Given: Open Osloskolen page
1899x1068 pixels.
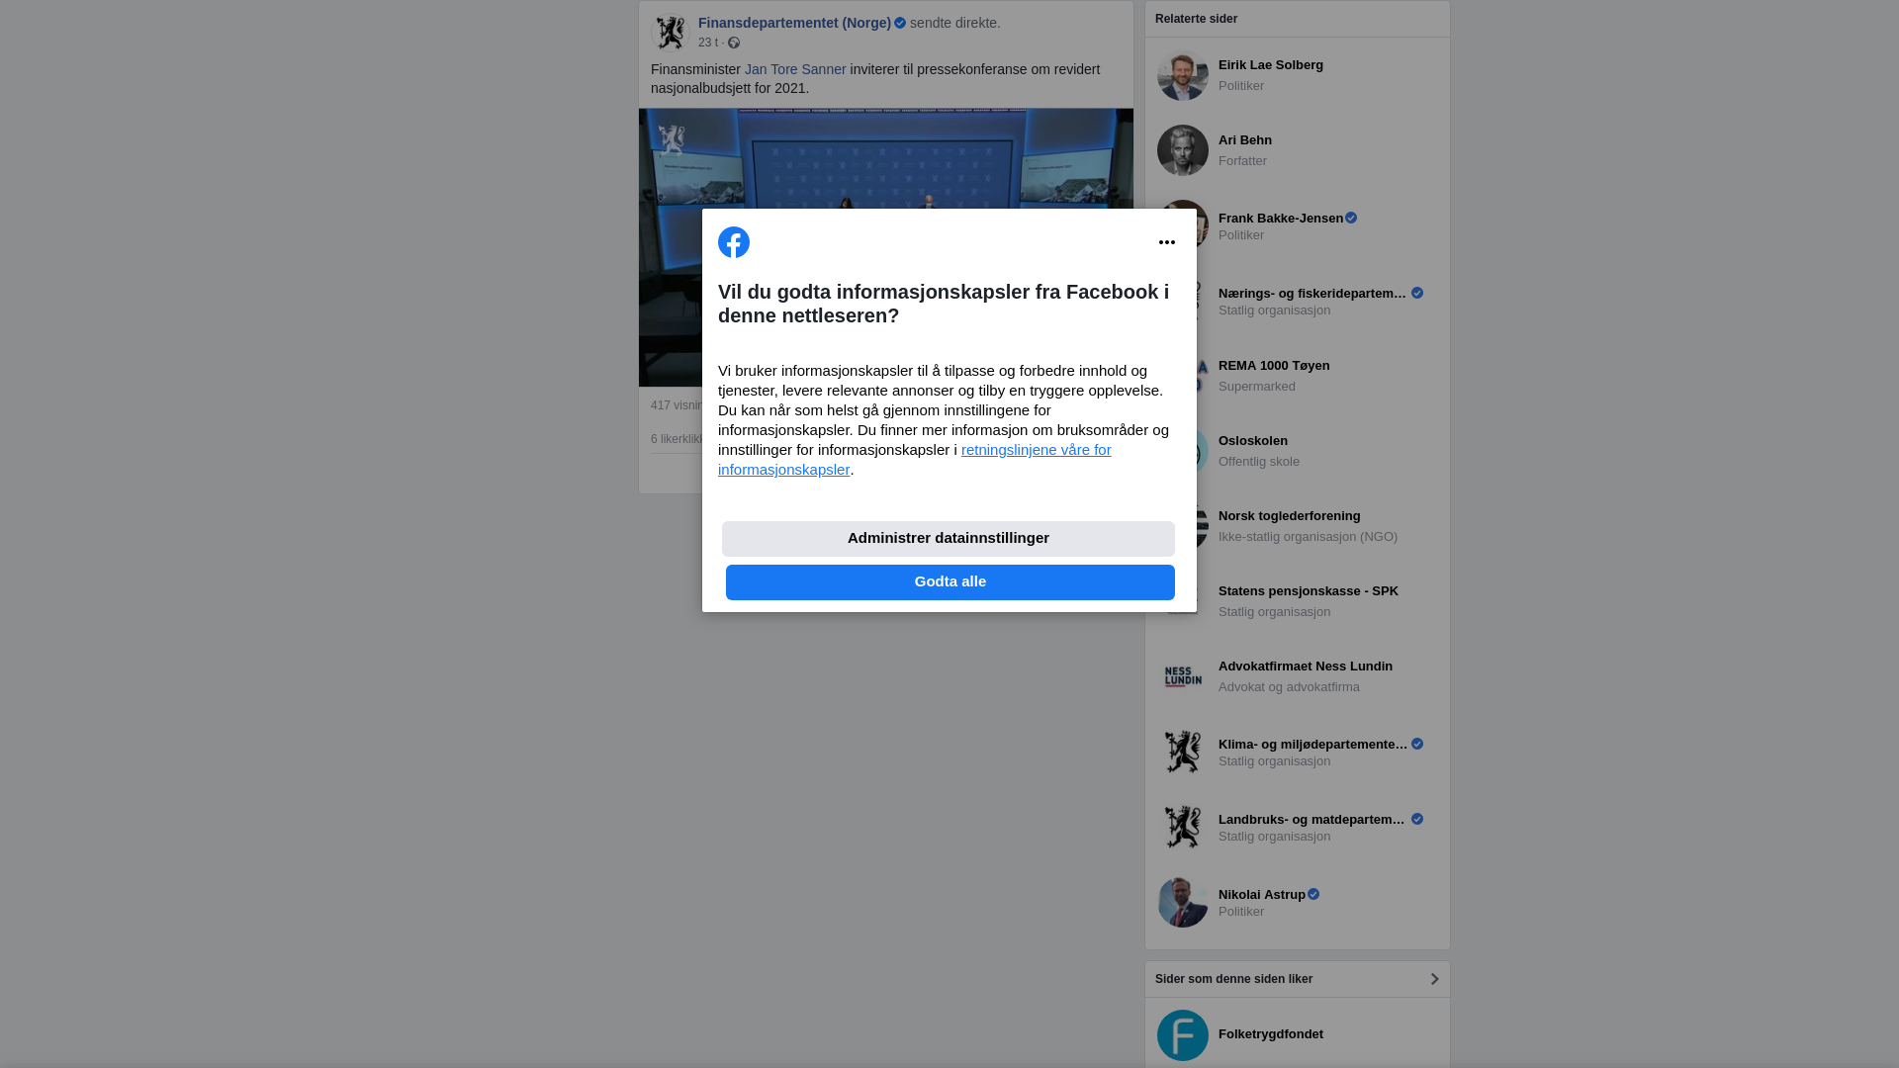Looking at the screenshot, I should (1253, 441).
